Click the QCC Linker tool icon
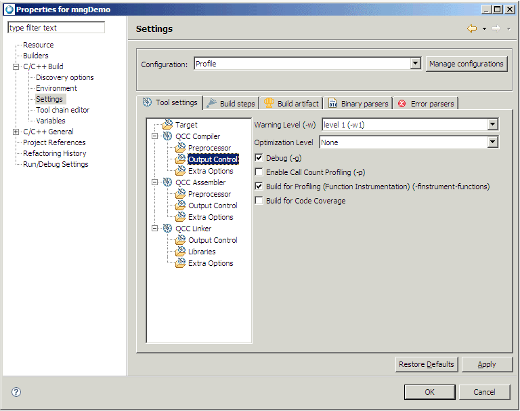 click(167, 229)
